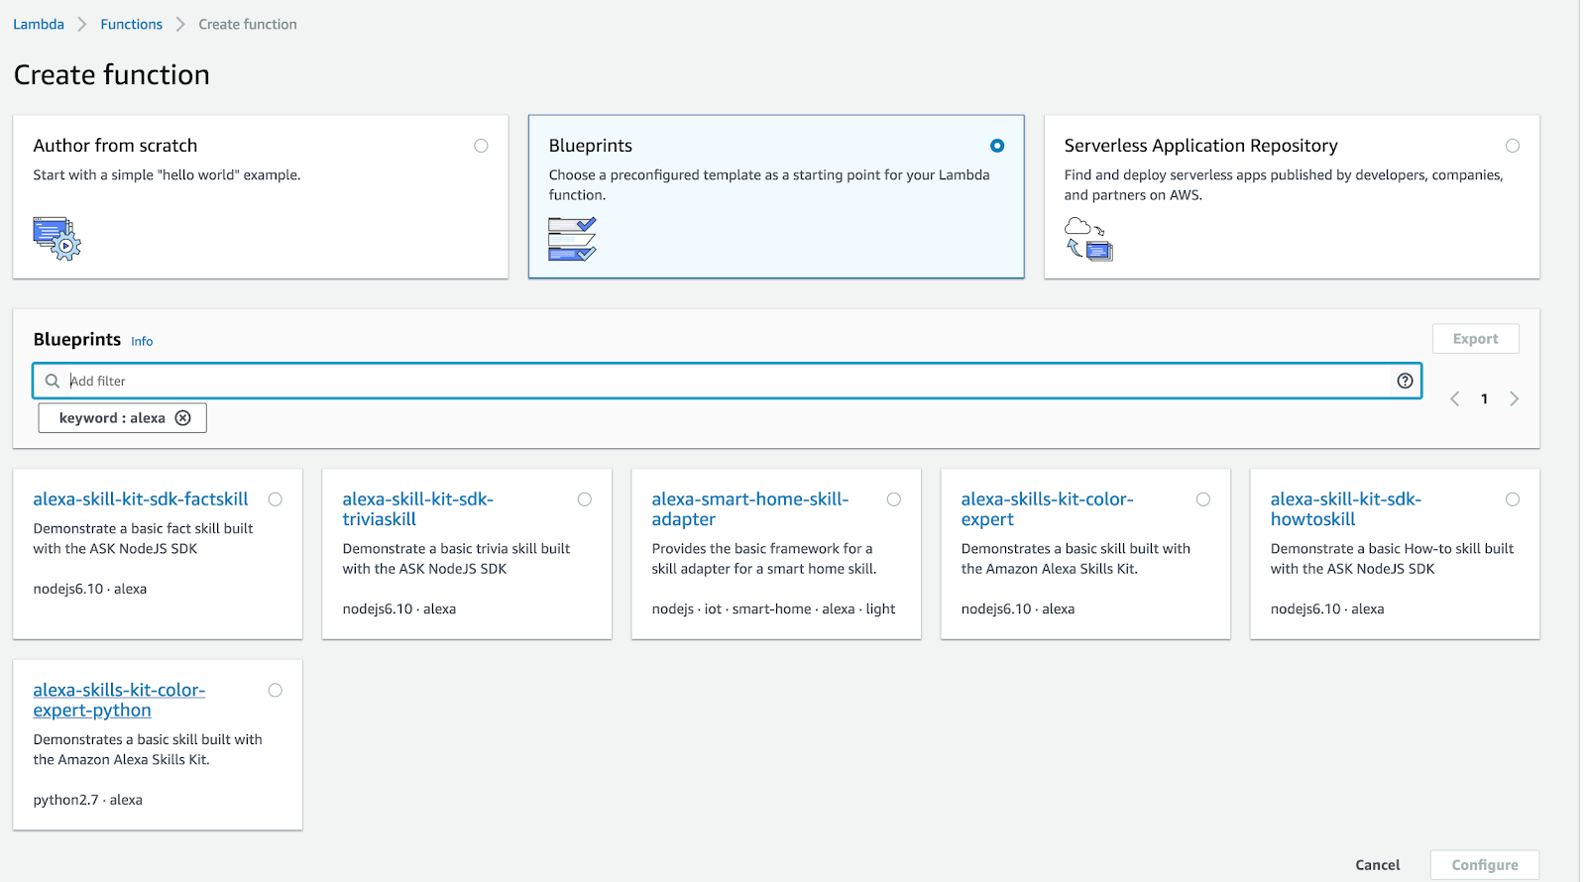Viewport: 1586px width, 882px height.
Task: Open the Functions breadcrumb link
Action: [131, 24]
